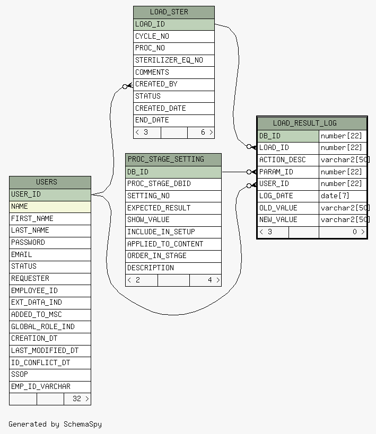Viewport: 376px width, 434px height.
Task: Open the LOAD_STER table header
Action: point(174,12)
